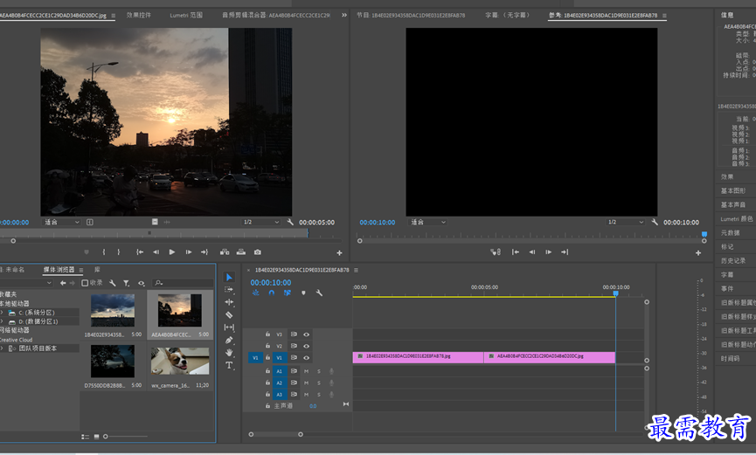Open media browser filter funnel icon
This screenshot has width=756, height=455.
[x=127, y=283]
